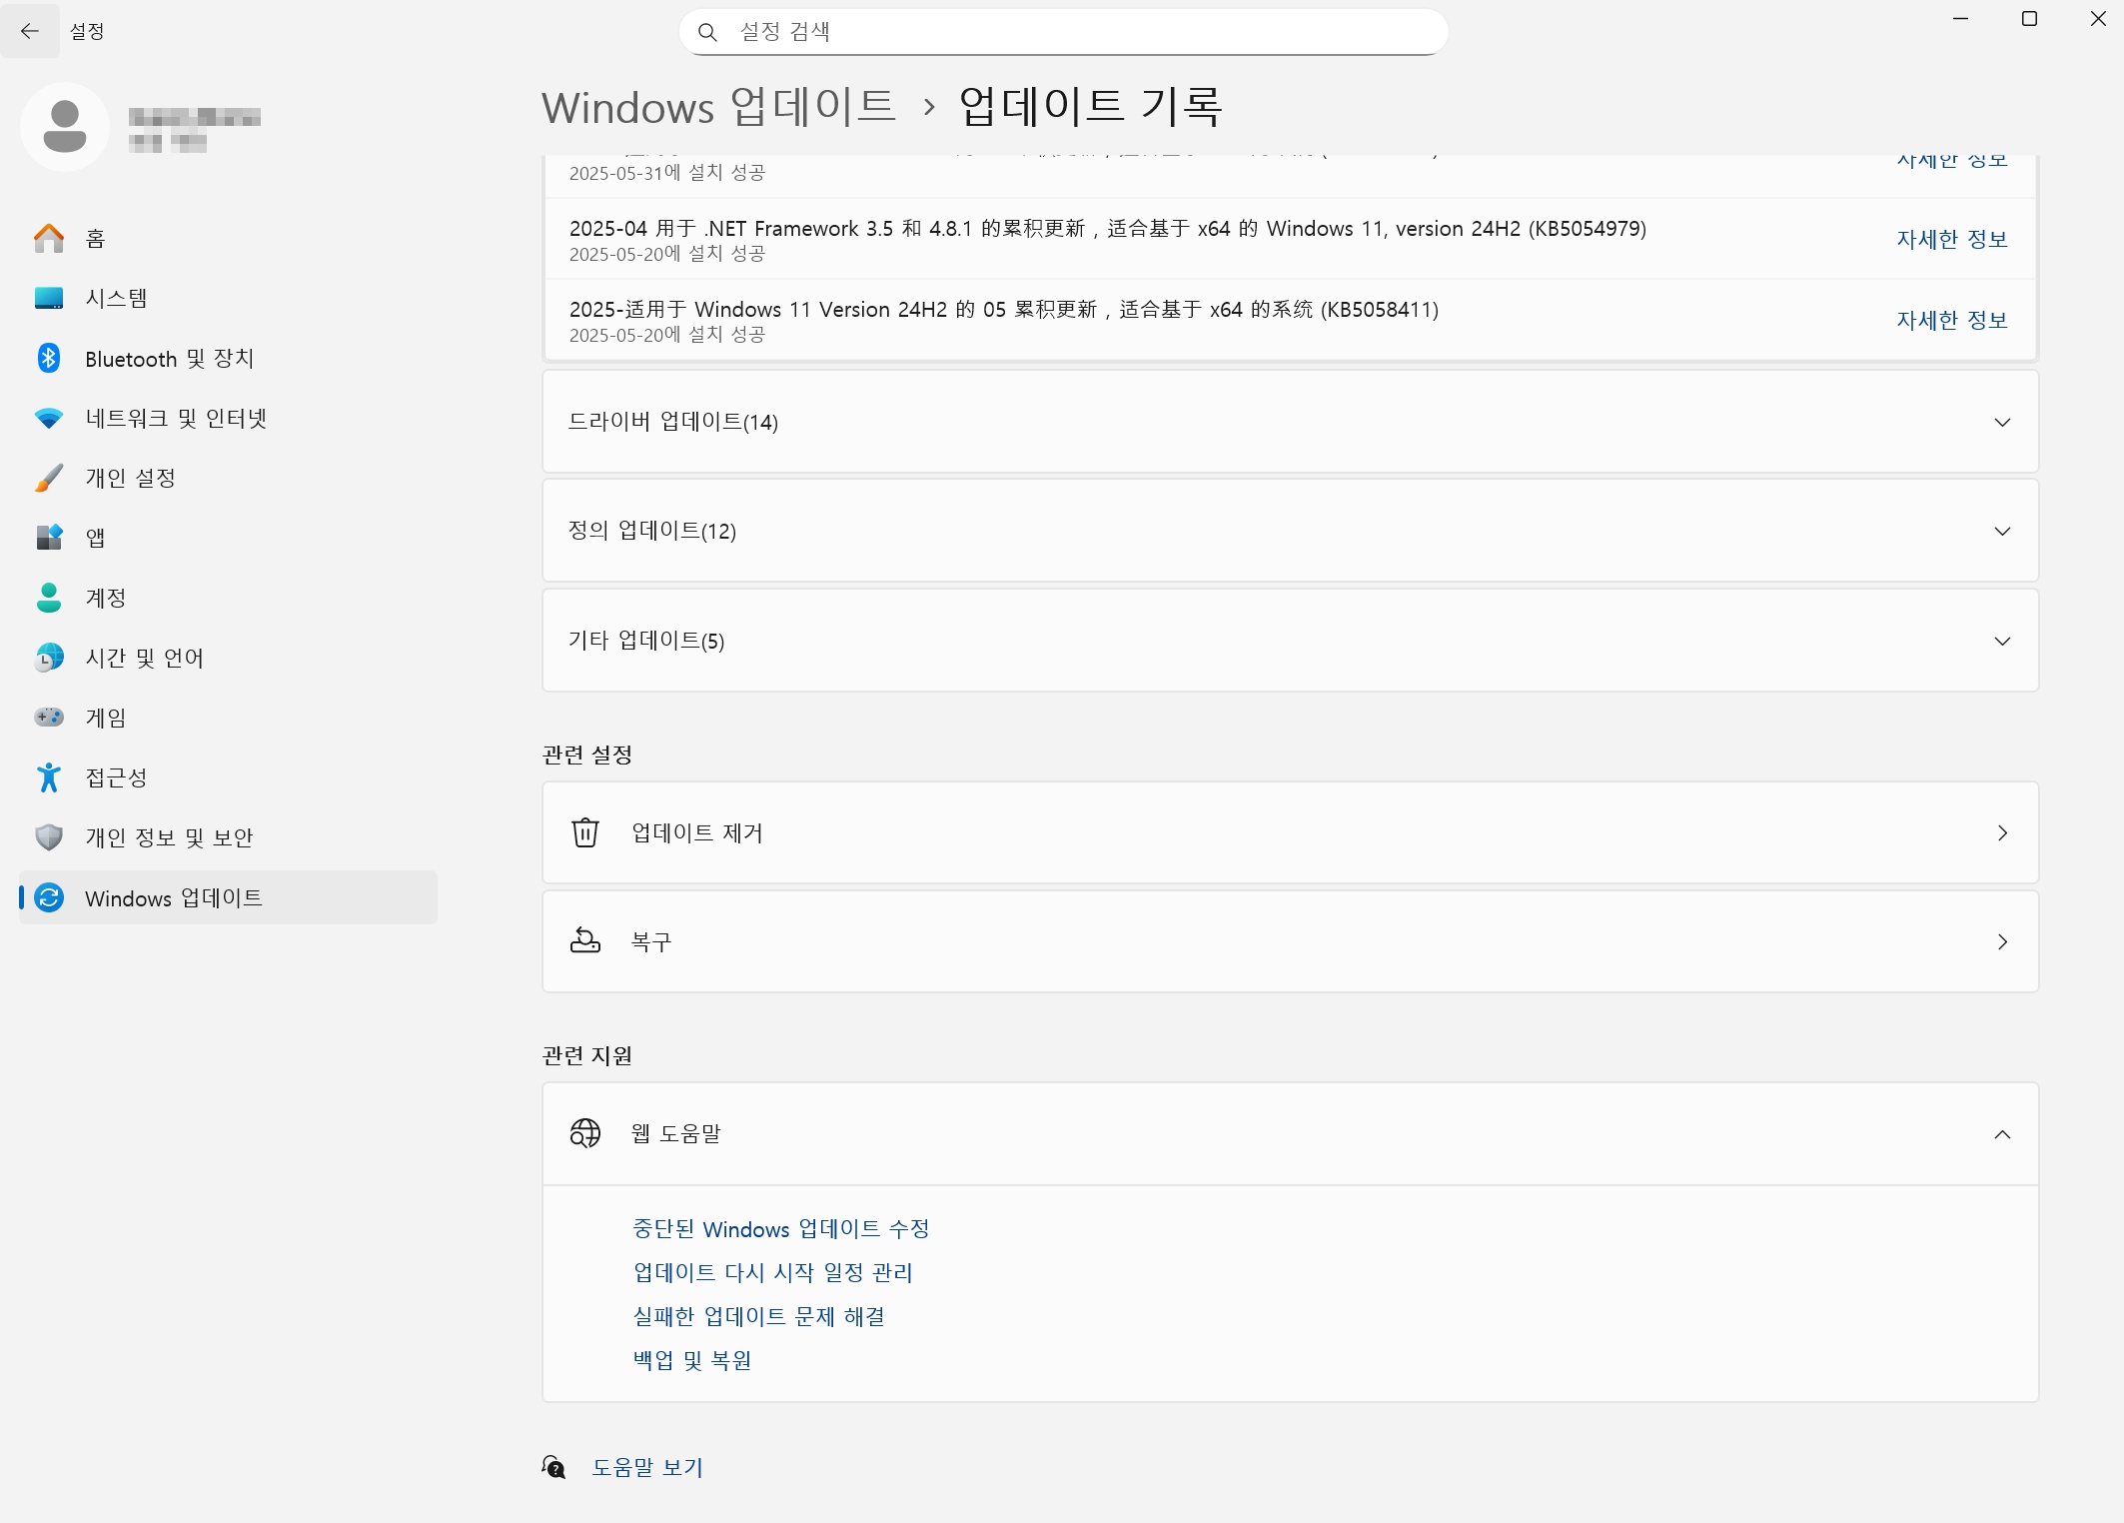The image size is (2124, 1523).
Task: Click the trash icon next to 업데이트 제거
Action: (584, 831)
